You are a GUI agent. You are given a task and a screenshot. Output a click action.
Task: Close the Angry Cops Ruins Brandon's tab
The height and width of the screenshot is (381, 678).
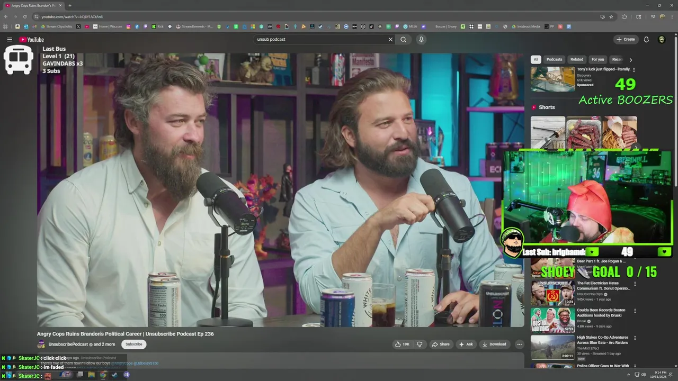[x=60, y=5]
